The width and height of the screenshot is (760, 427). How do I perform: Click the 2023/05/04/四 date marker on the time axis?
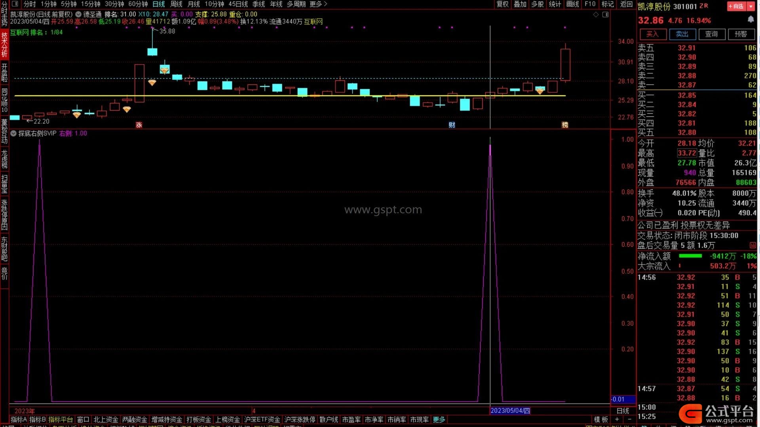510,411
